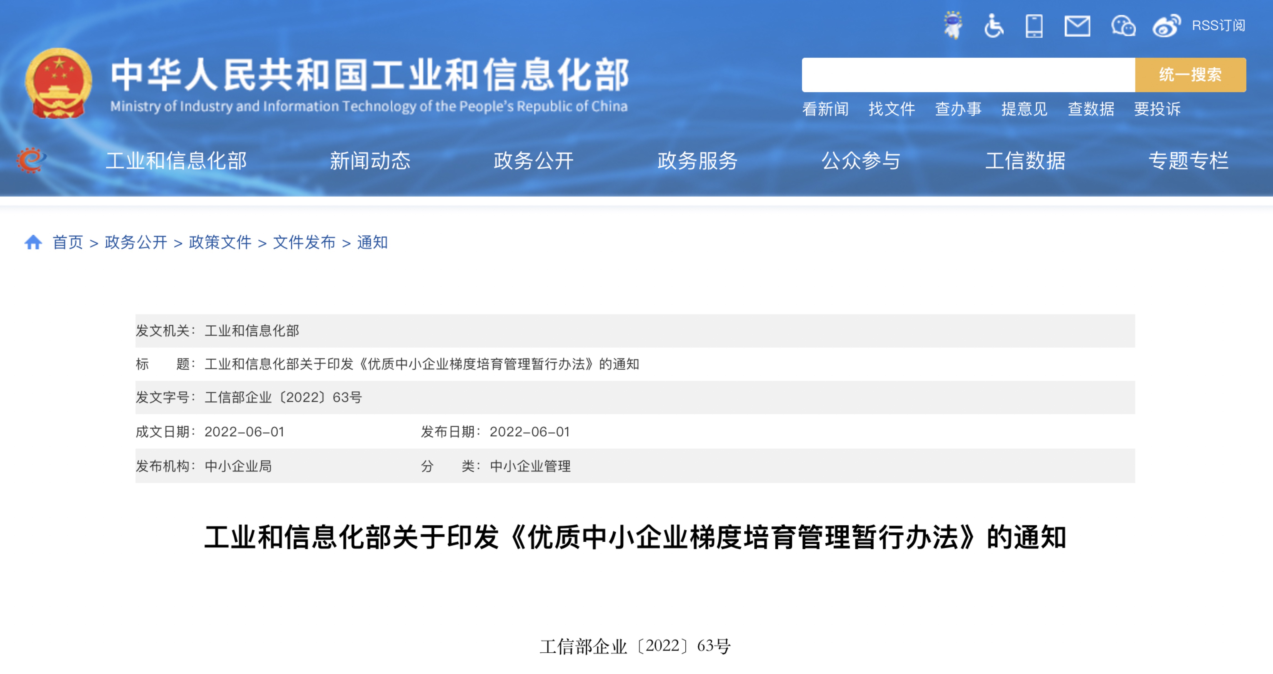Viewport: 1273px width, 674px height.
Task: Go to 通知 in breadcrumb
Action: click(x=372, y=242)
